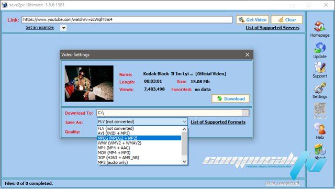Click the Get Video button
This screenshot has width=335, height=189.
pos(252,20)
